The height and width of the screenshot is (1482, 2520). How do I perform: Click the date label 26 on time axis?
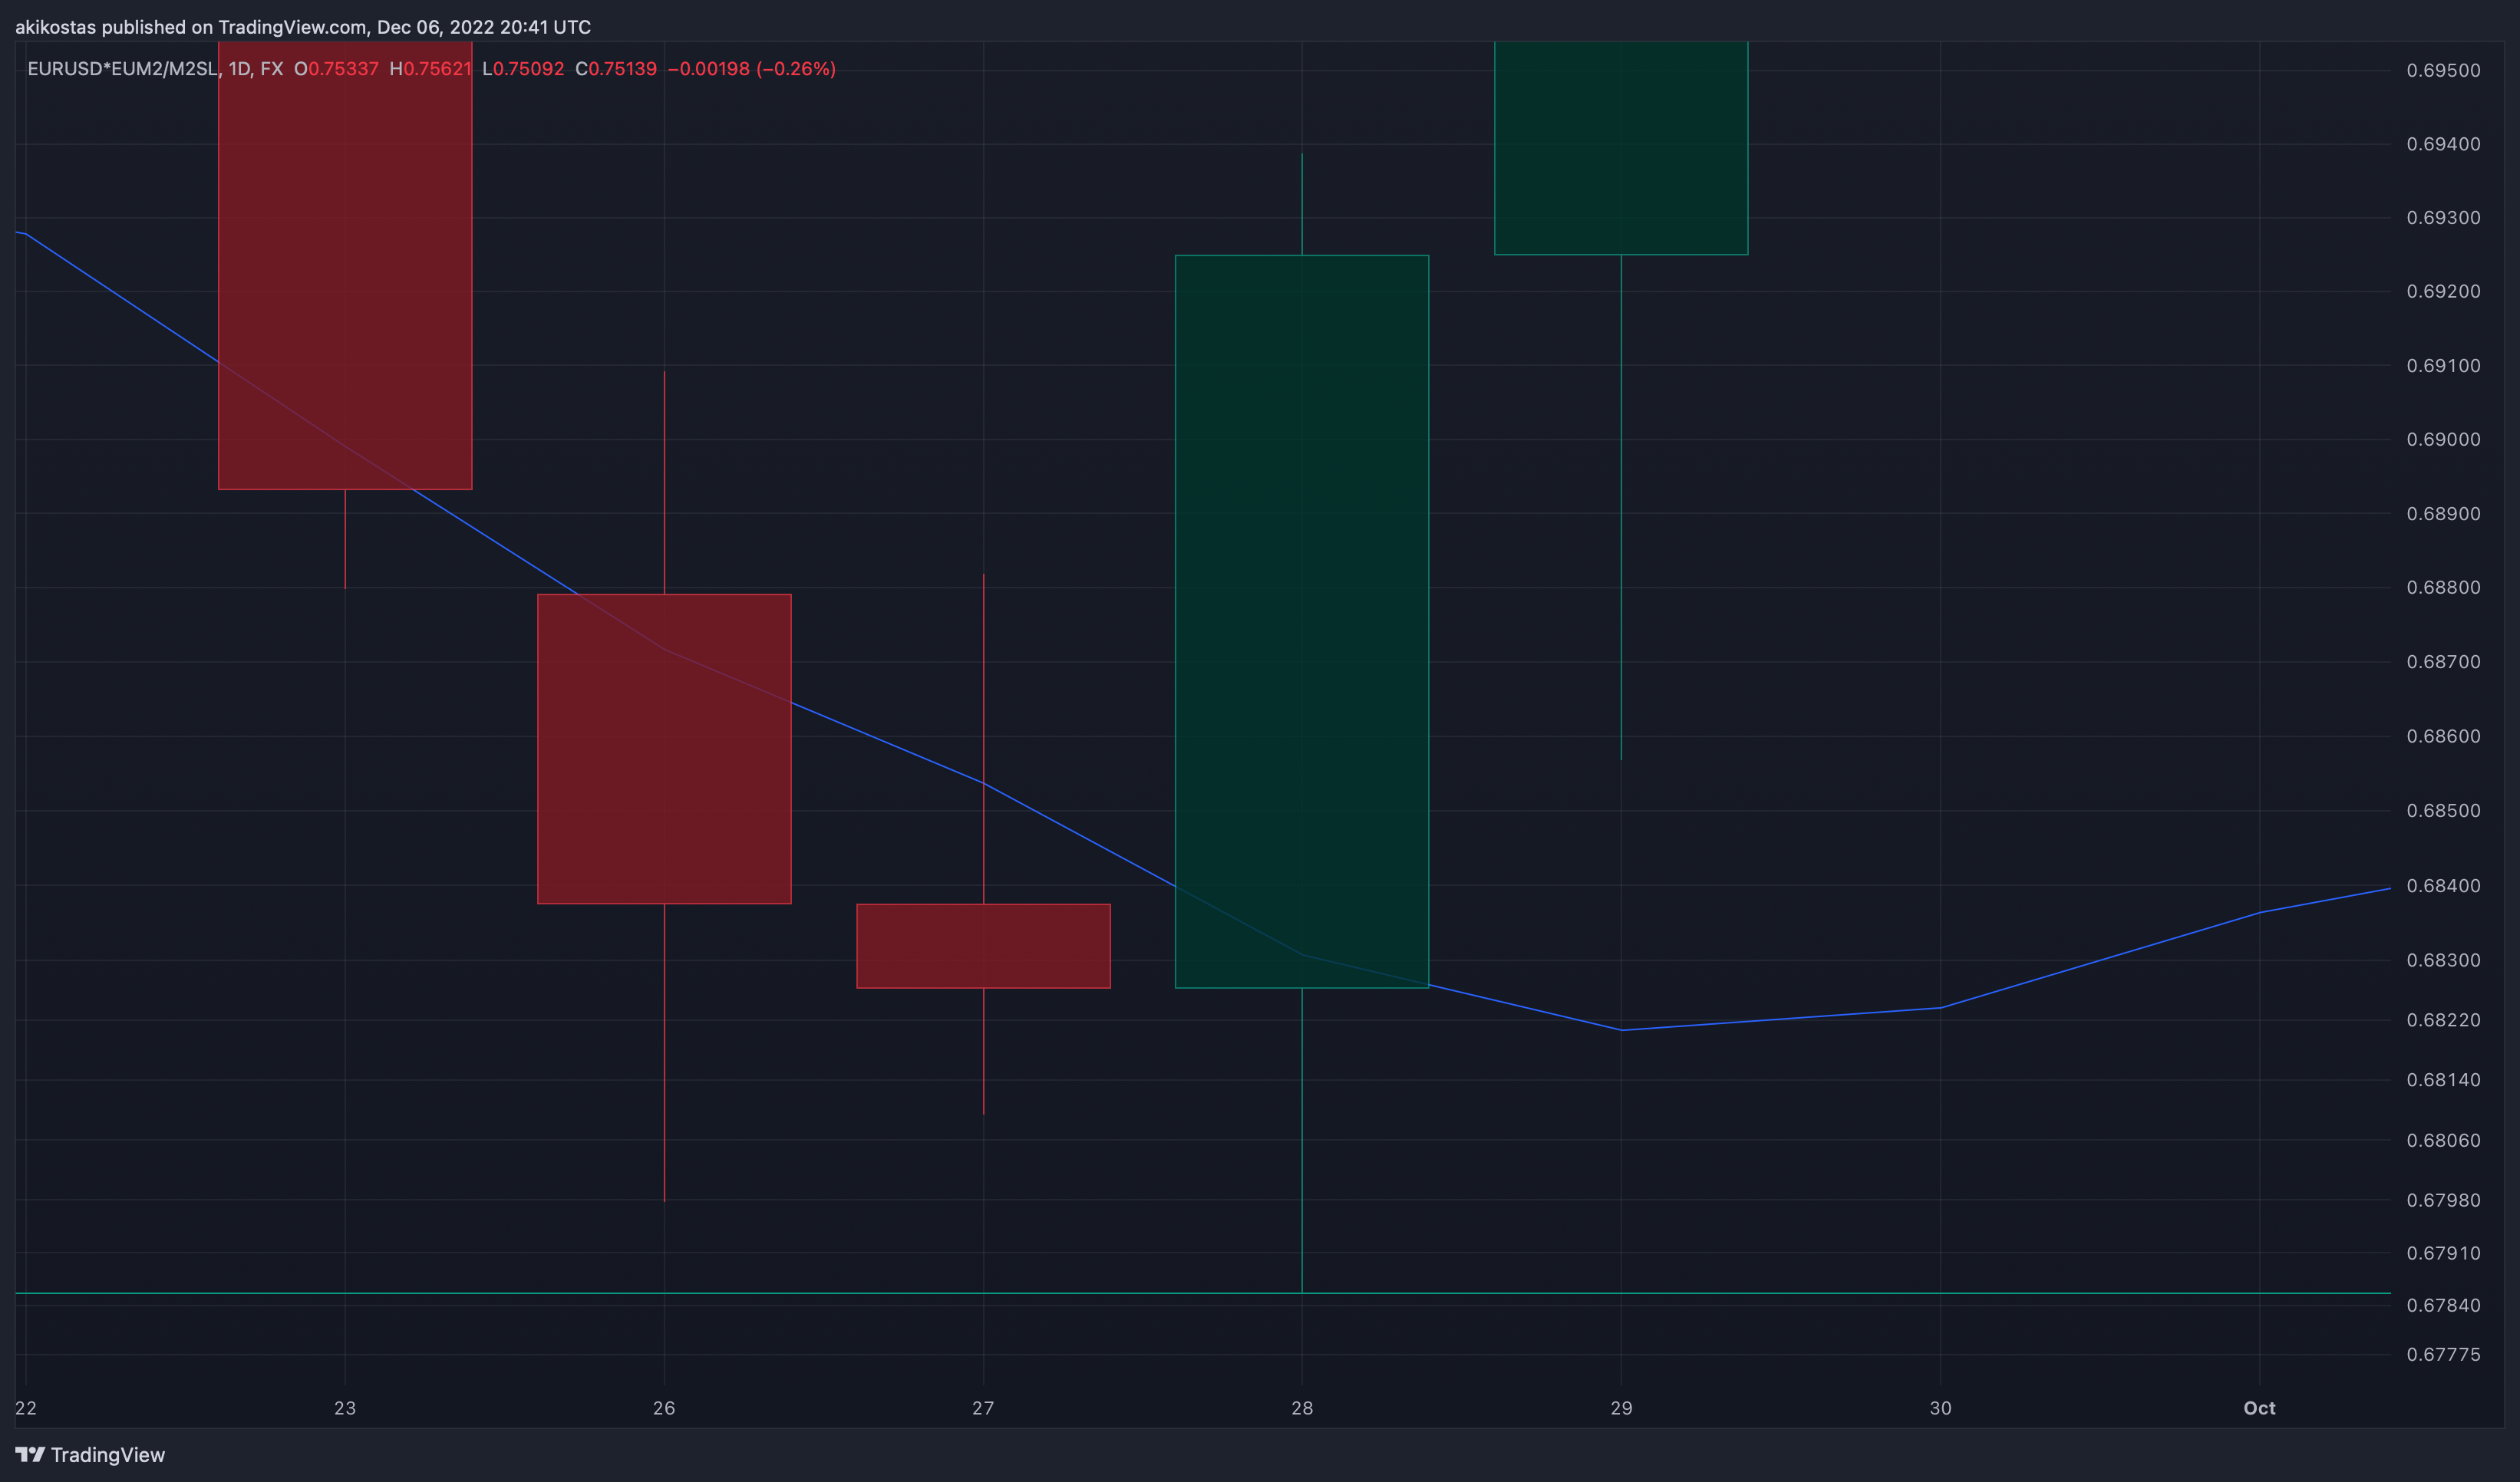(x=664, y=1408)
